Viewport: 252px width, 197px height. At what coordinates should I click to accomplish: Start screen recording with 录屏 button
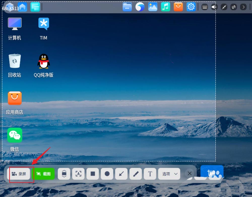(x=18, y=174)
